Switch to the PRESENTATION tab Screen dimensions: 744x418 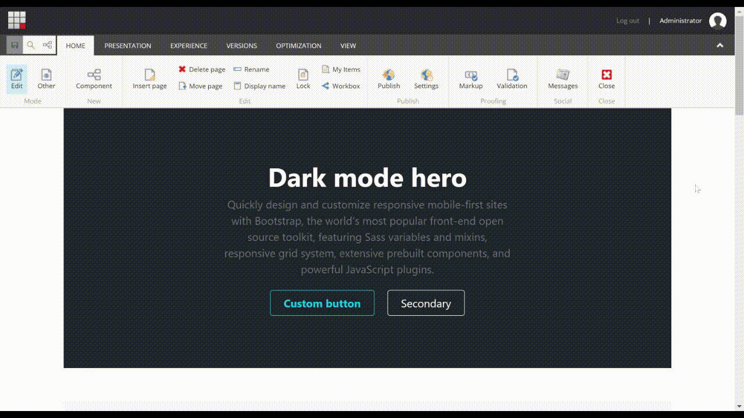coord(128,45)
